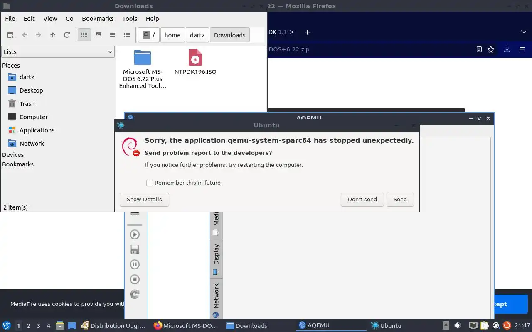Viewport: 532px width, 332px height.
Task: Stop the virtual machine in AQEMU
Action: click(135, 279)
